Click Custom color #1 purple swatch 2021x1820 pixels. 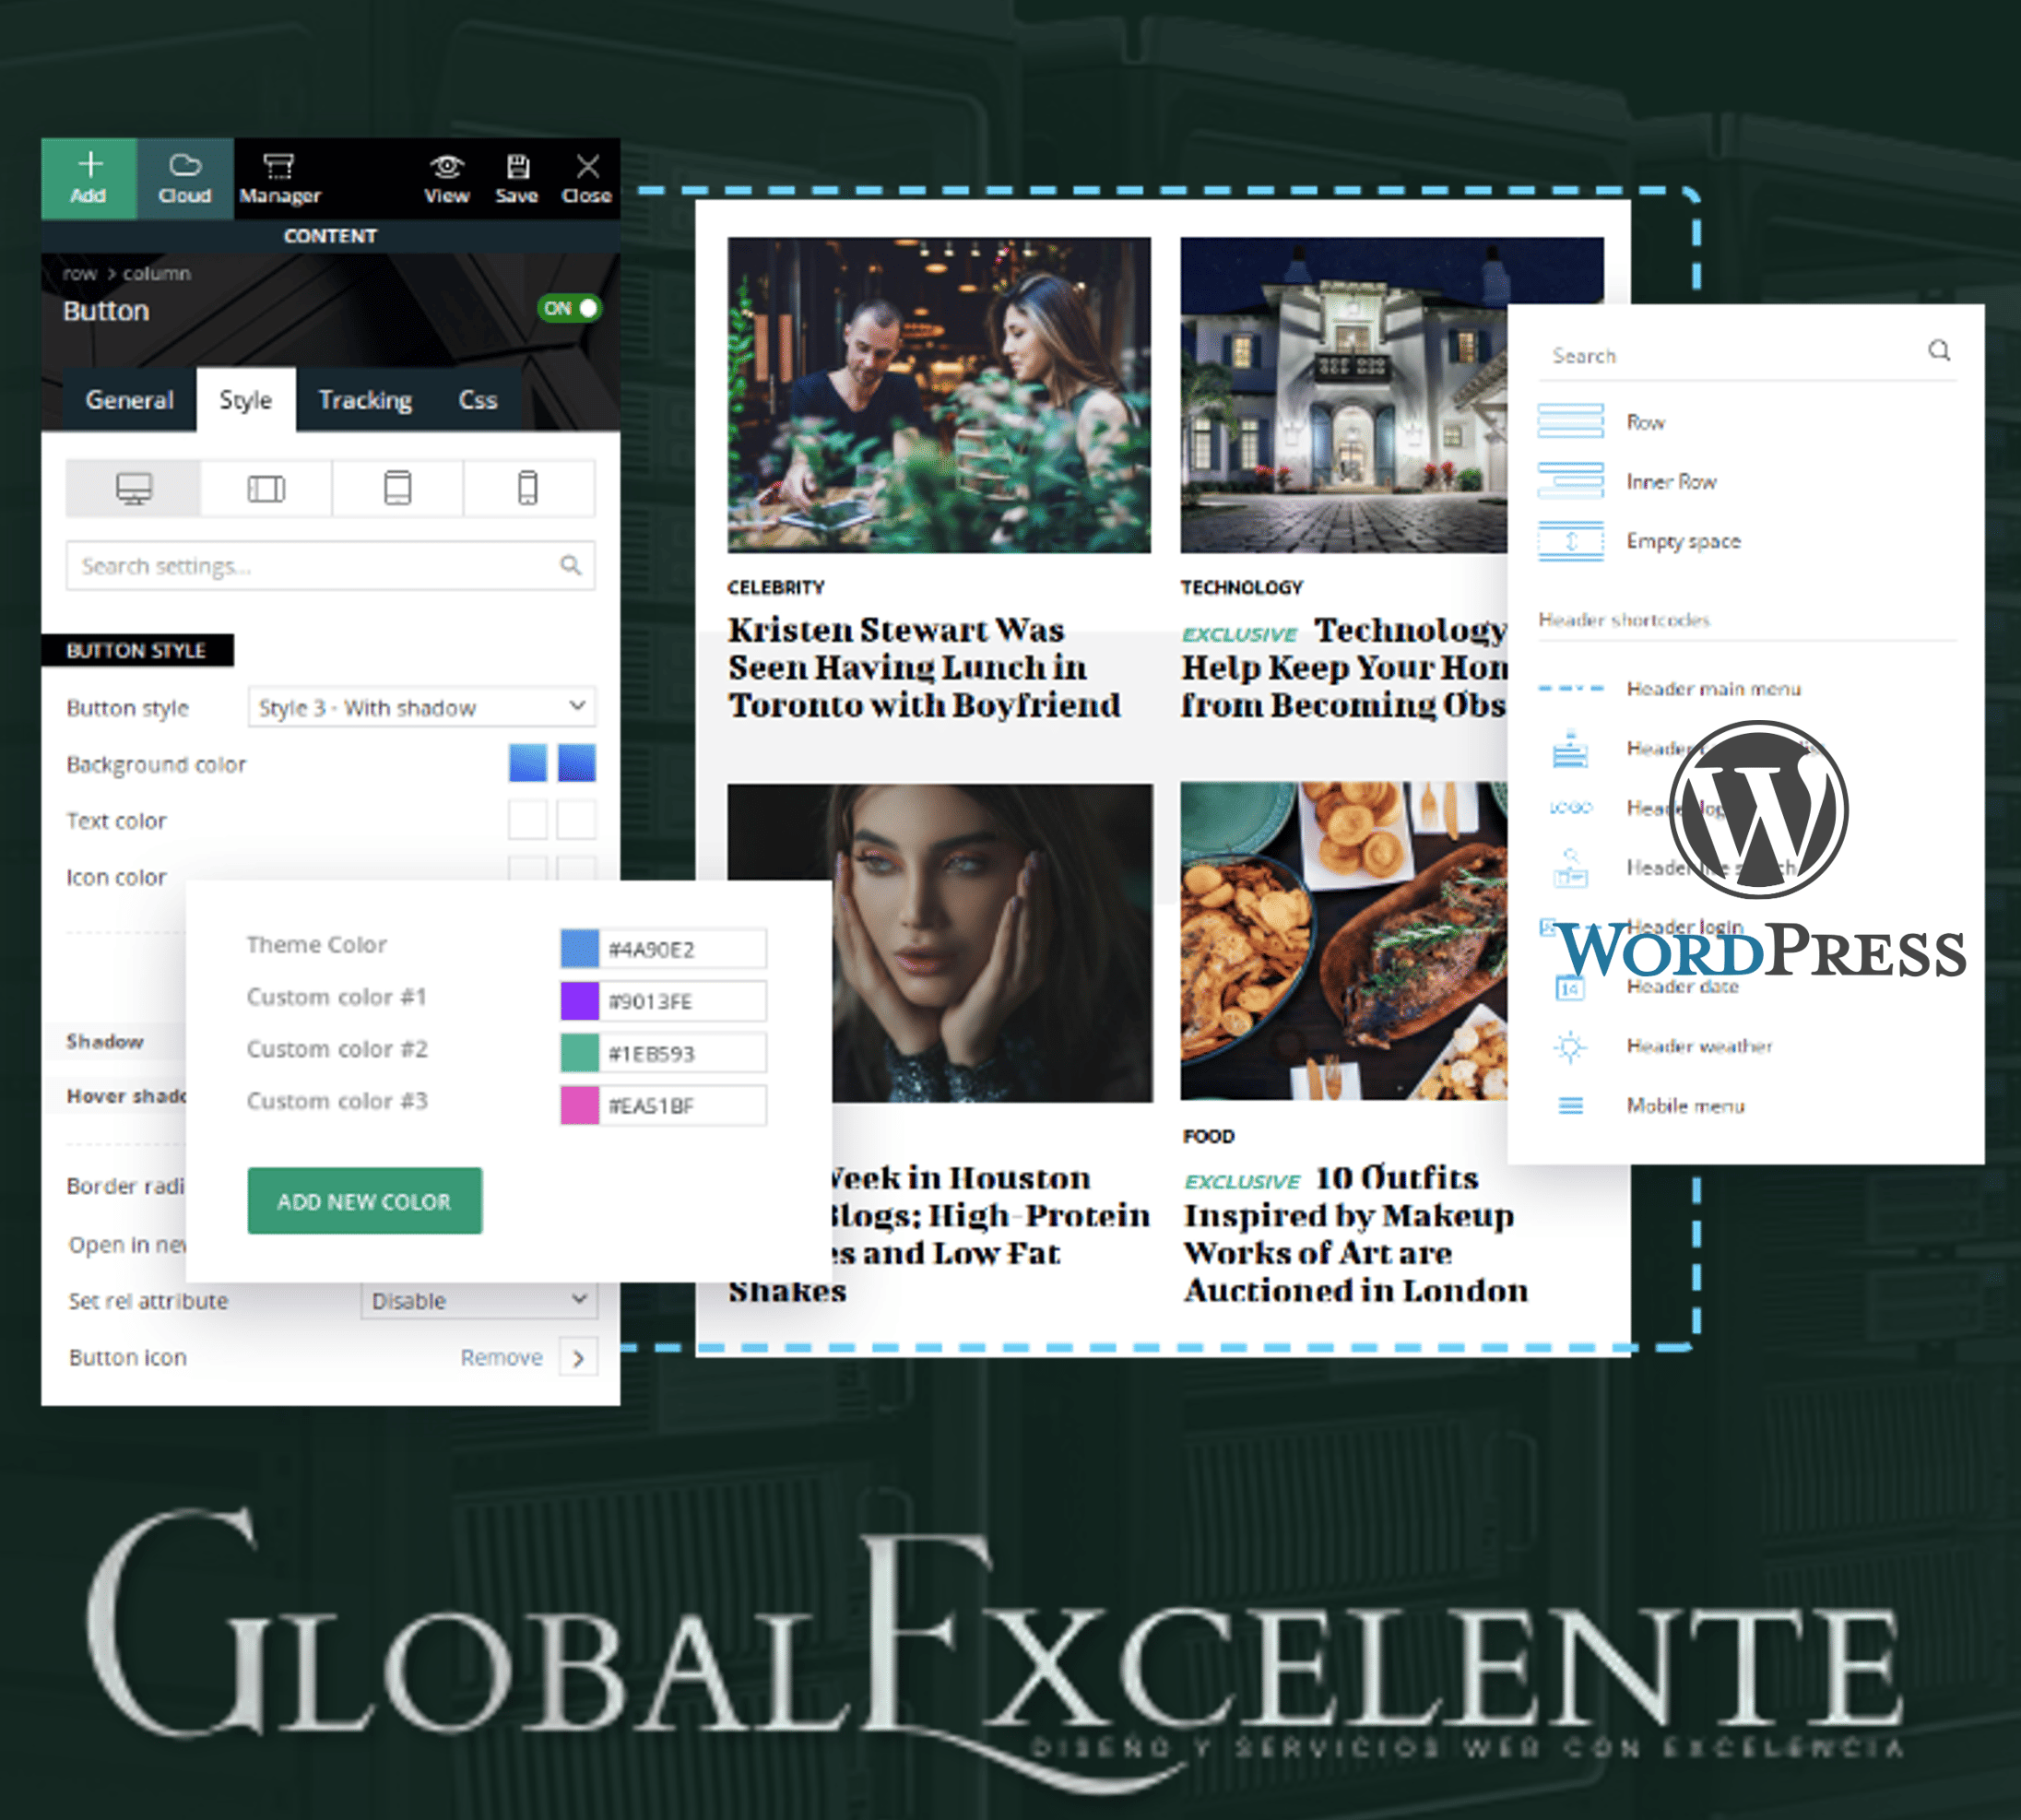[580, 1001]
